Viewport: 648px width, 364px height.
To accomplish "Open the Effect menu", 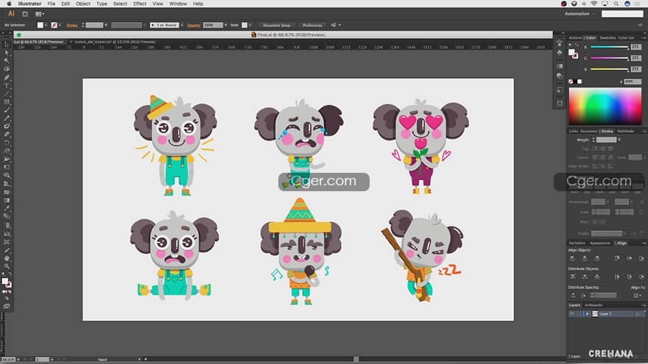I will [x=140, y=4].
